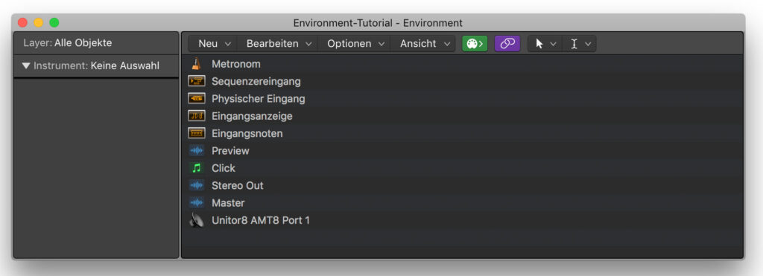This screenshot has height=276, width=763.
Task: Click the Physischer Eingang object icon
Action: [x=197, y=99]
